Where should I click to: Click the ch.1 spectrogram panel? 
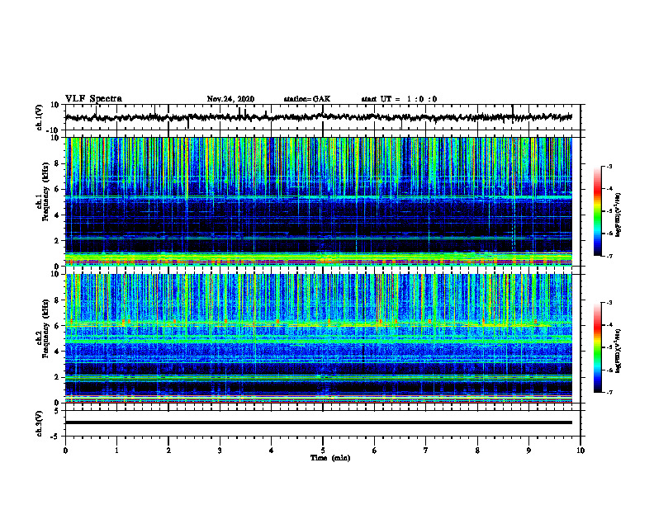point(318,201)
